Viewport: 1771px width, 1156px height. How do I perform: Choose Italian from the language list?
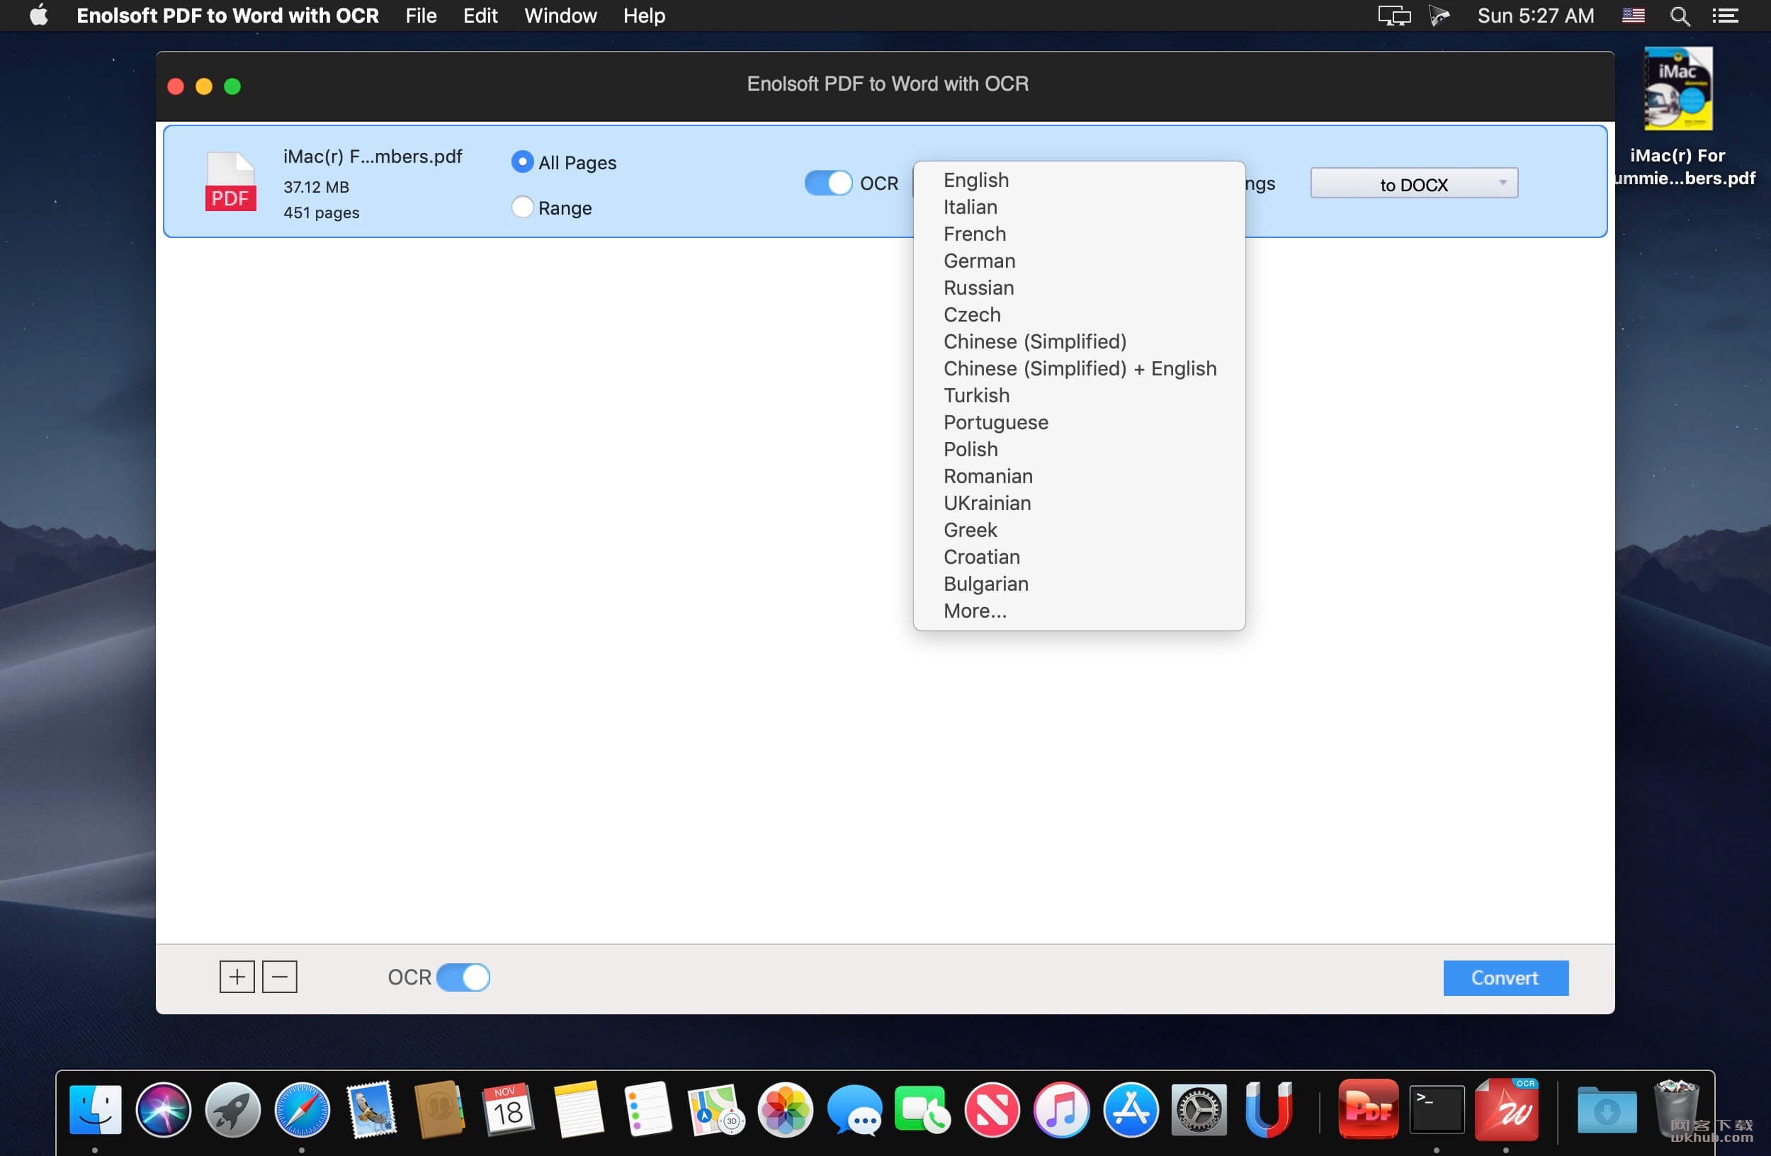1079,207
